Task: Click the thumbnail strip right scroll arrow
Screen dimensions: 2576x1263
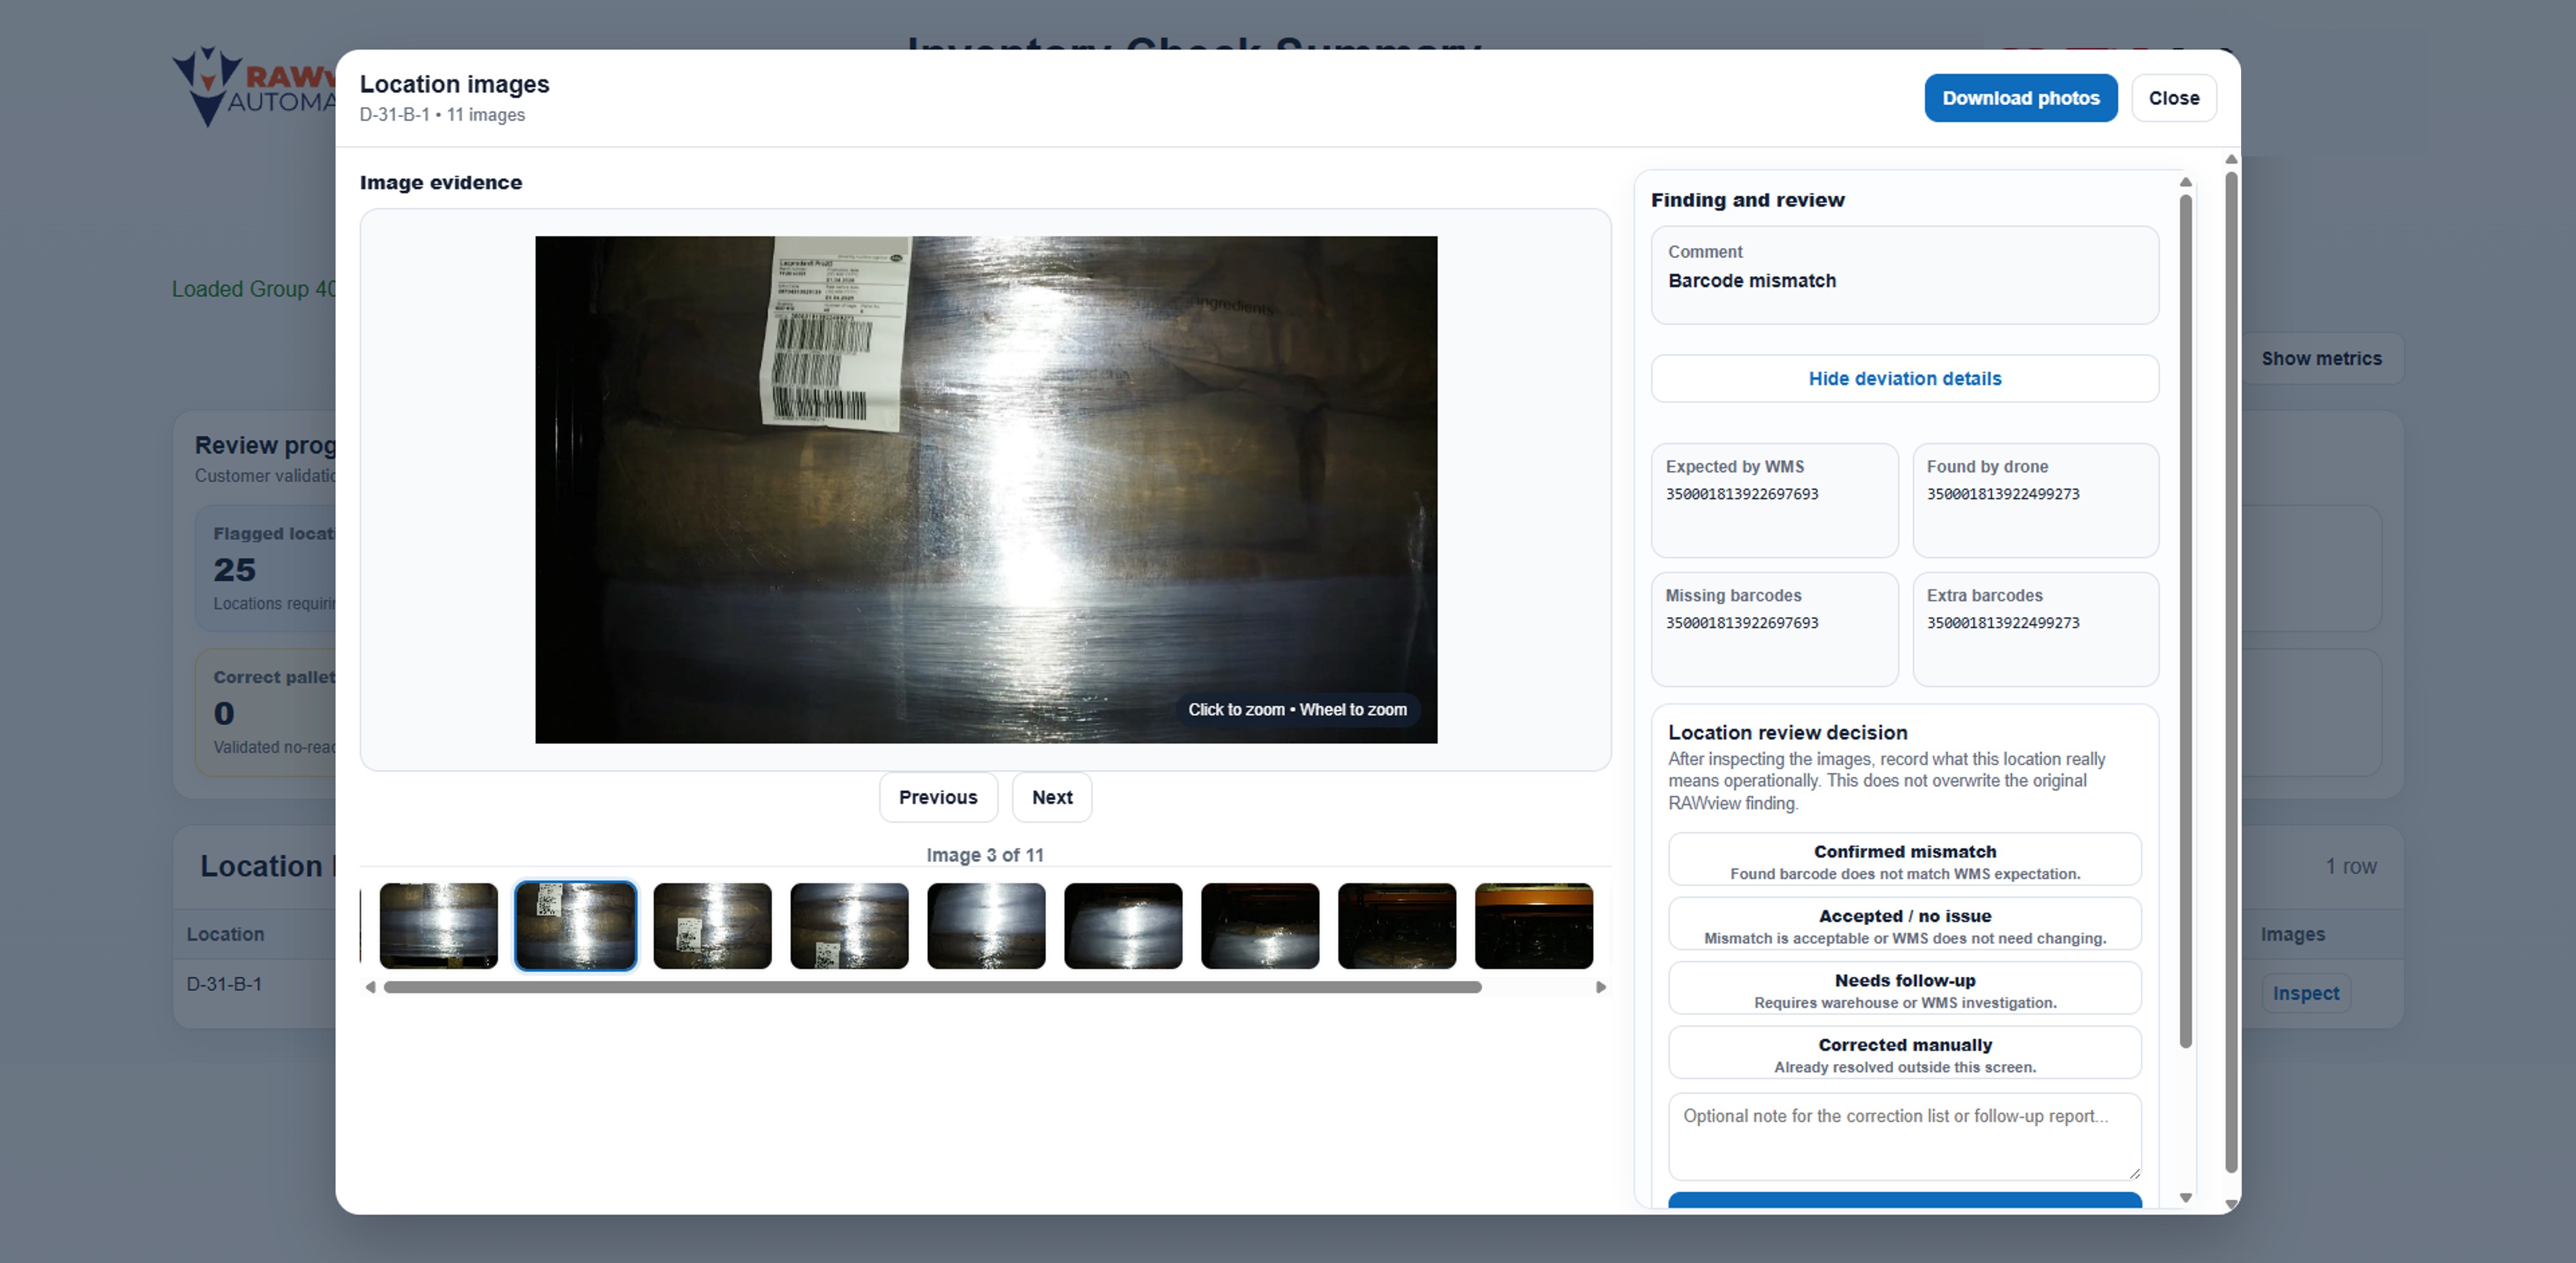Action: pyautogui.click(x=1601, y=988)
